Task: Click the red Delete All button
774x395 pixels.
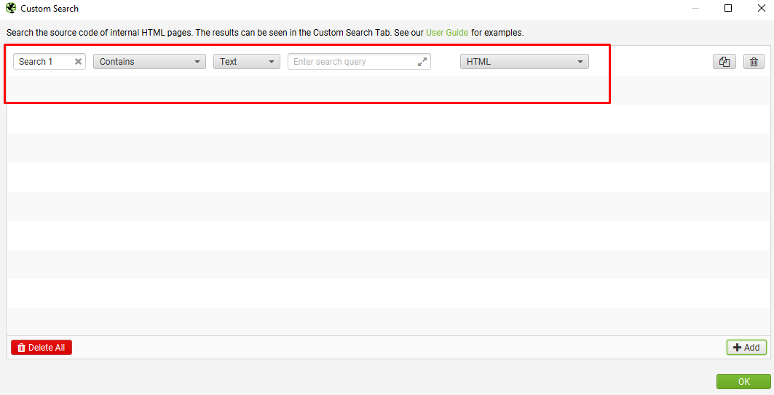Action: point(42,348)
